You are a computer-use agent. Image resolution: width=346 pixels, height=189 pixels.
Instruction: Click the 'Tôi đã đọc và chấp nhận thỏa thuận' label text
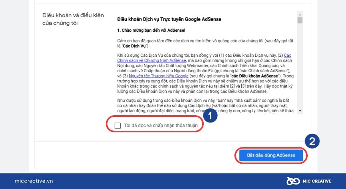pos(160,125)
